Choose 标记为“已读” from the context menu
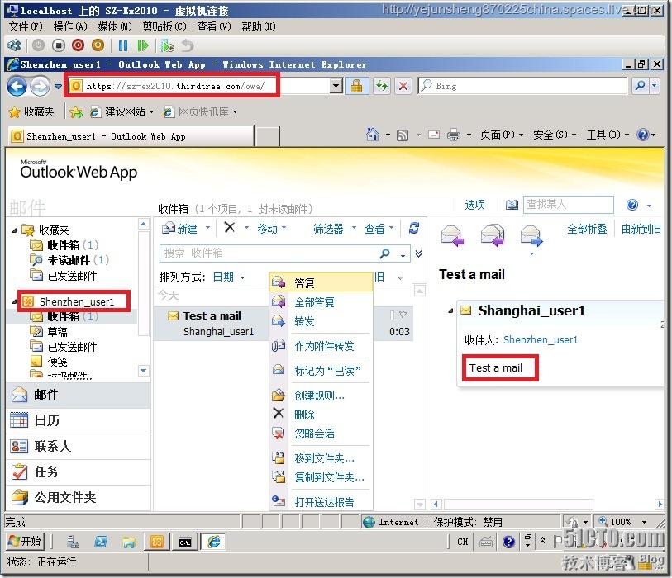Screen dimensions: 672x578 point(321,371)
